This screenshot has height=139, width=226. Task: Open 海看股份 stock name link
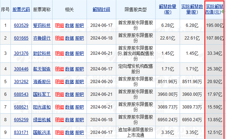pyautogui.click(x=42, y=82)
